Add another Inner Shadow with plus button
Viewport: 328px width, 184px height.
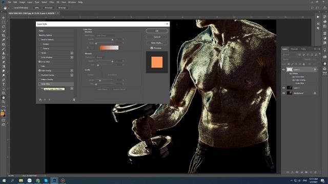[x=72, y=57]
